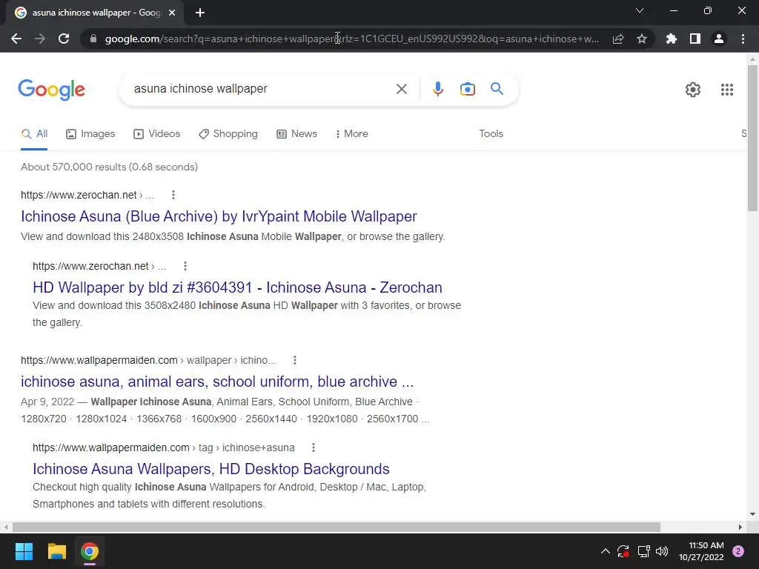The height and width of the screenshot is (569, 759).
Task: Click the About 570,000 results text
Action: click(x=110, y=167)
